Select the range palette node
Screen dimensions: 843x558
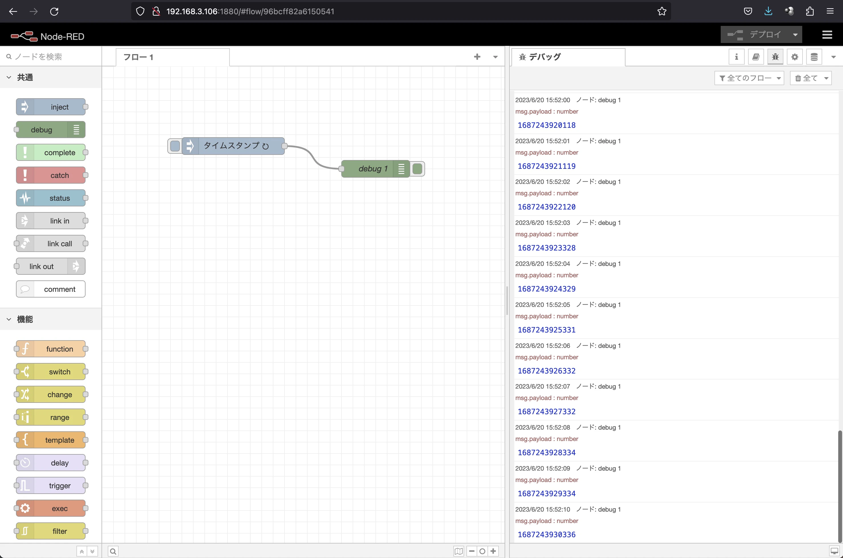(x=50, y=417)
